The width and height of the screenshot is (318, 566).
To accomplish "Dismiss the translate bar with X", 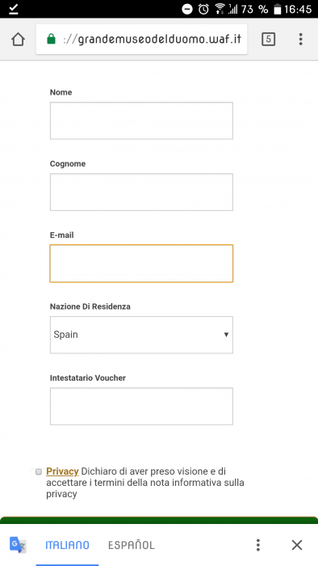I will (x=297, y=545).
